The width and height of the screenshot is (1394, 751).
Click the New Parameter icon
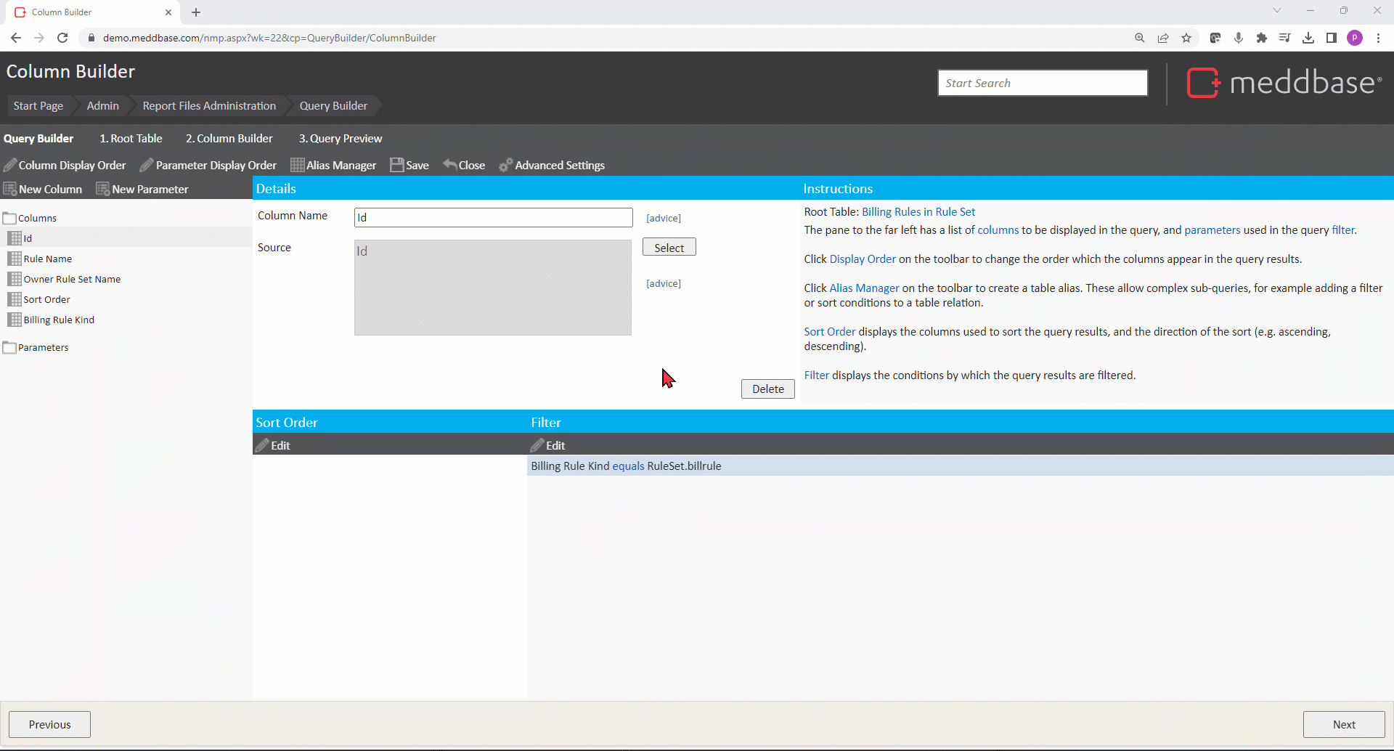pyautogui.click(x=103, y=189)
